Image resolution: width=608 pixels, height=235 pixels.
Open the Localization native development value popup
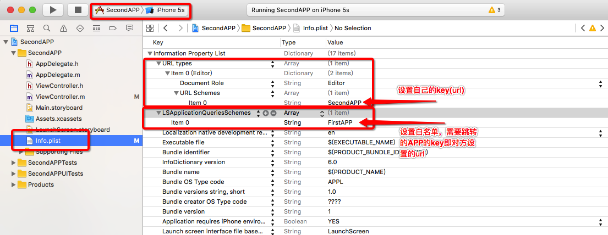(601, 132)
